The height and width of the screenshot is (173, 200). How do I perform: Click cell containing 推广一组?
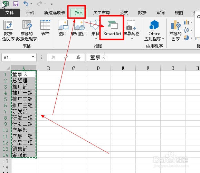[x=24, y=93]
